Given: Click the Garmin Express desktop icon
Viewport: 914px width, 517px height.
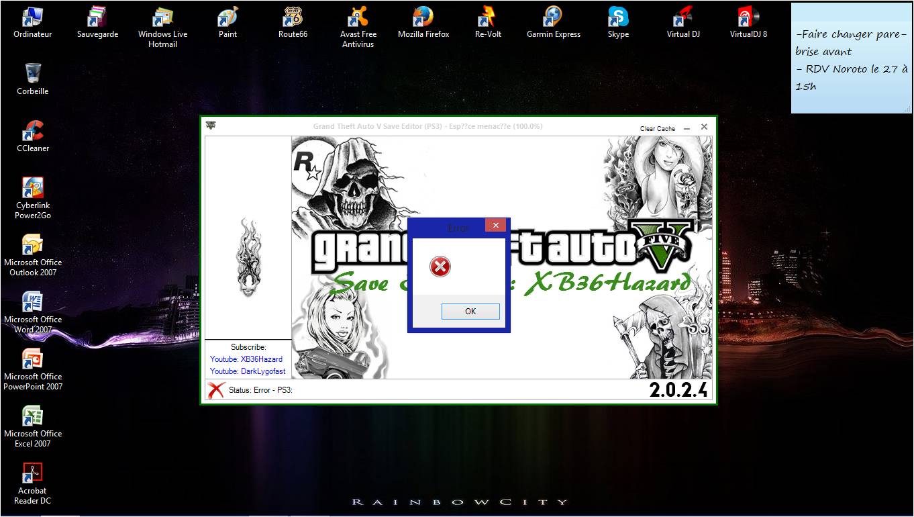Looking at the screenshot, I should click(x=553, y=22).
